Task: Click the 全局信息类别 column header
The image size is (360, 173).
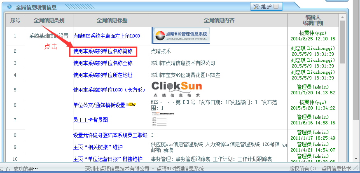Action: point(49,20)
